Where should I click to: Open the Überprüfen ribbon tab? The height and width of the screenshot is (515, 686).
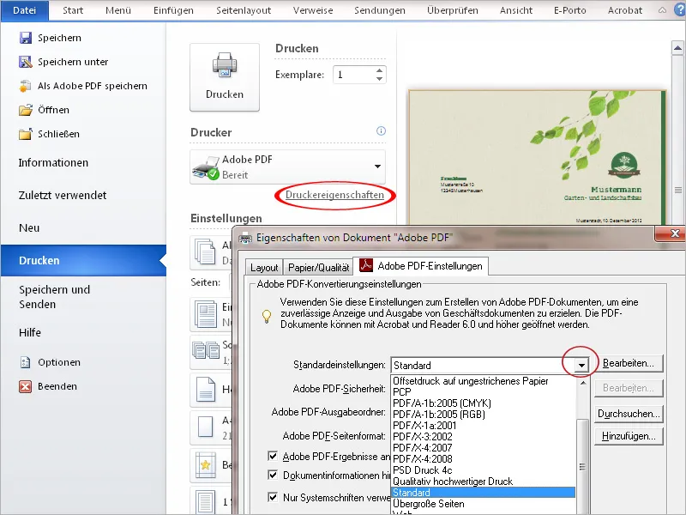453,10
